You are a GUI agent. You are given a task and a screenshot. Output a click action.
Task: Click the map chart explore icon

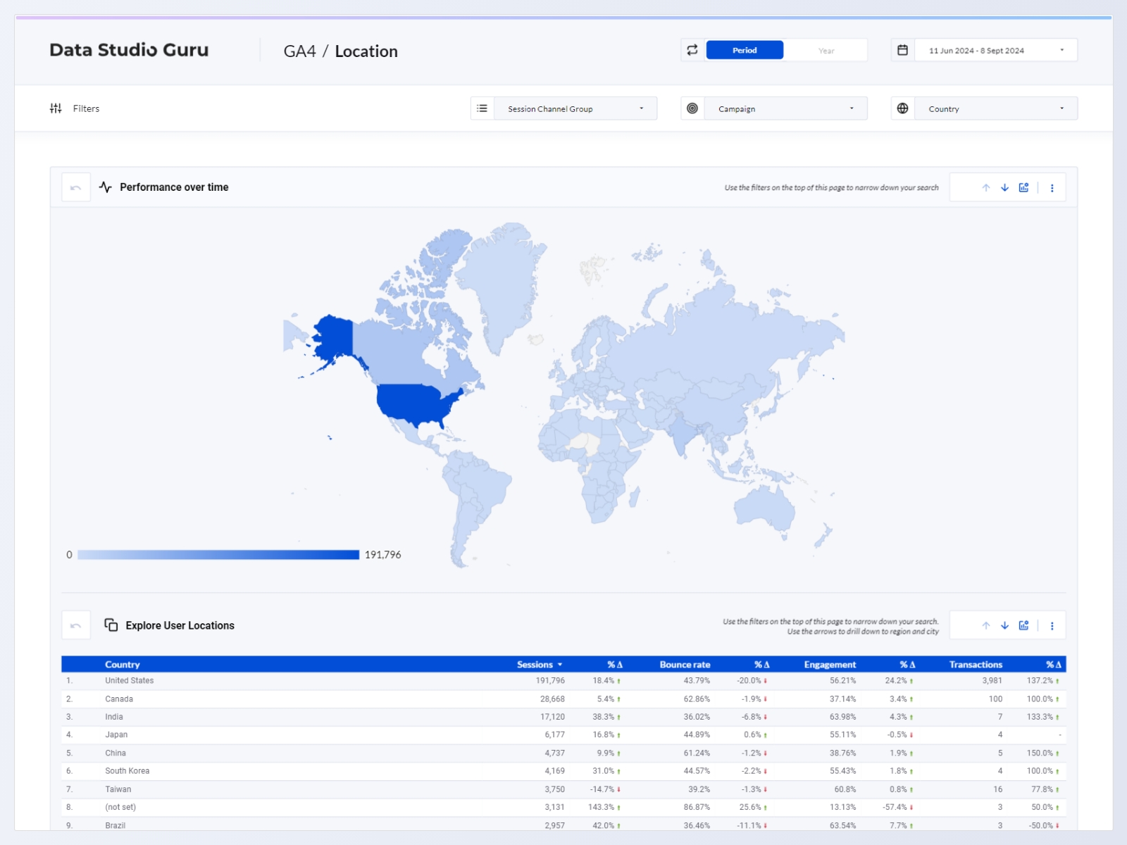[x=1024, y=188]
